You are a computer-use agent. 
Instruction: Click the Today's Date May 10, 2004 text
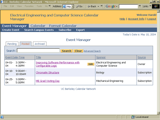point(139,35)
